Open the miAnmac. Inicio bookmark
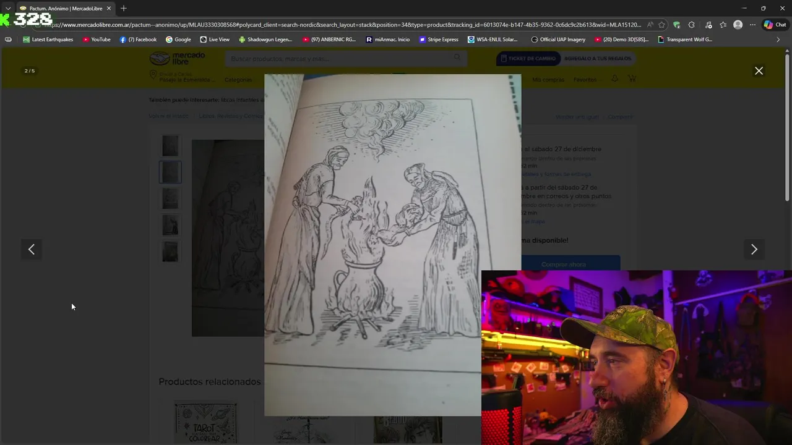 click(x=388, y=40)
